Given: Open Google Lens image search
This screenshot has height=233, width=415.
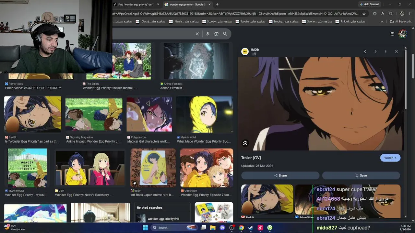Looking at the screenshot, I should click(216, 34).
